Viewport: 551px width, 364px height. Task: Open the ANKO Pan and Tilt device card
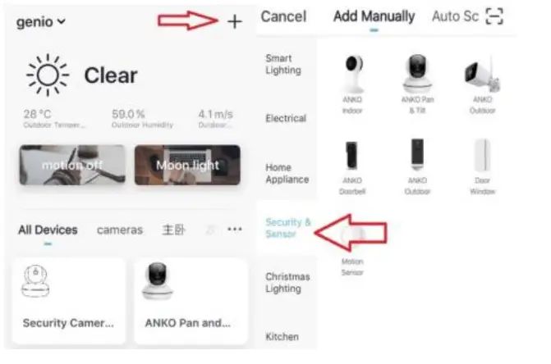click(191, 301)
